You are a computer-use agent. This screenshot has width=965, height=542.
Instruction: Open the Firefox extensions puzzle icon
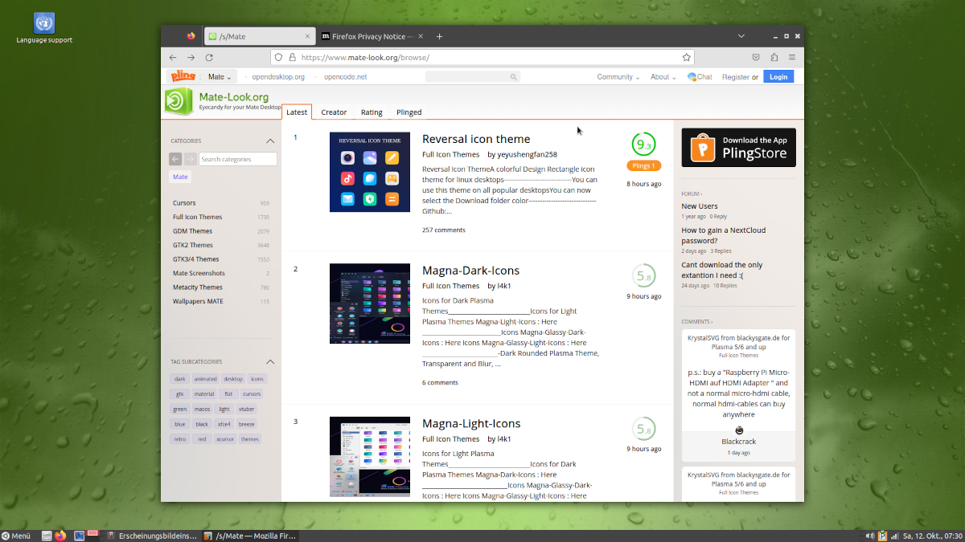click(x=774, y=58)
